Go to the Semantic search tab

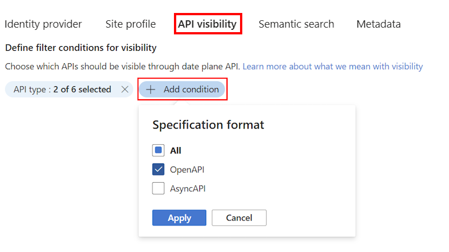click(297, 24)
